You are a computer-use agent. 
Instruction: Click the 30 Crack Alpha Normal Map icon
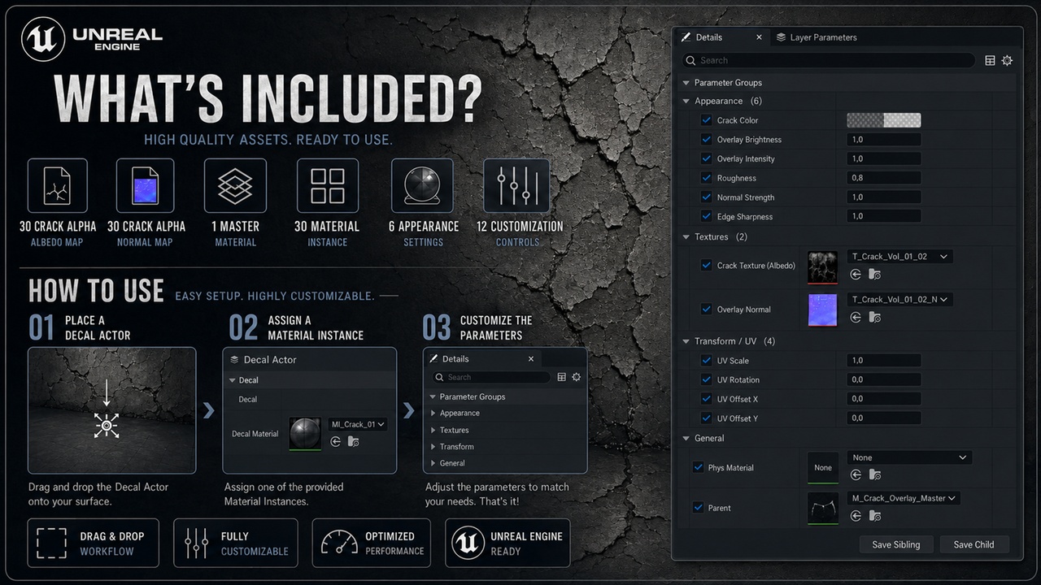click(145, 186)
